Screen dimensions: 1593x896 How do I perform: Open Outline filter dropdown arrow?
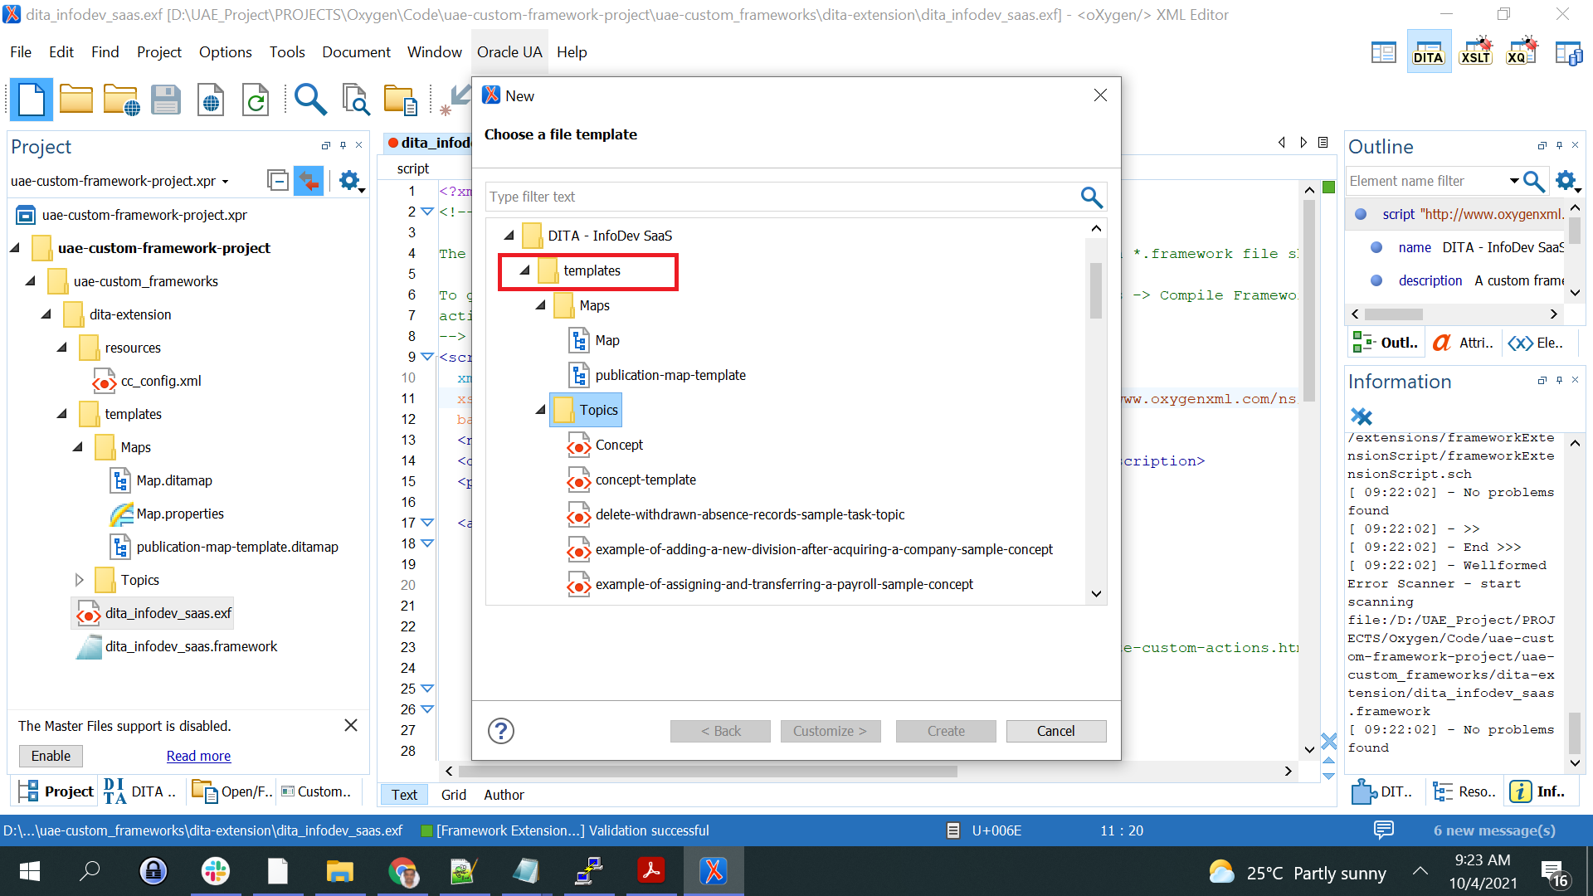pyautogui.click(x=1514, y=181)
